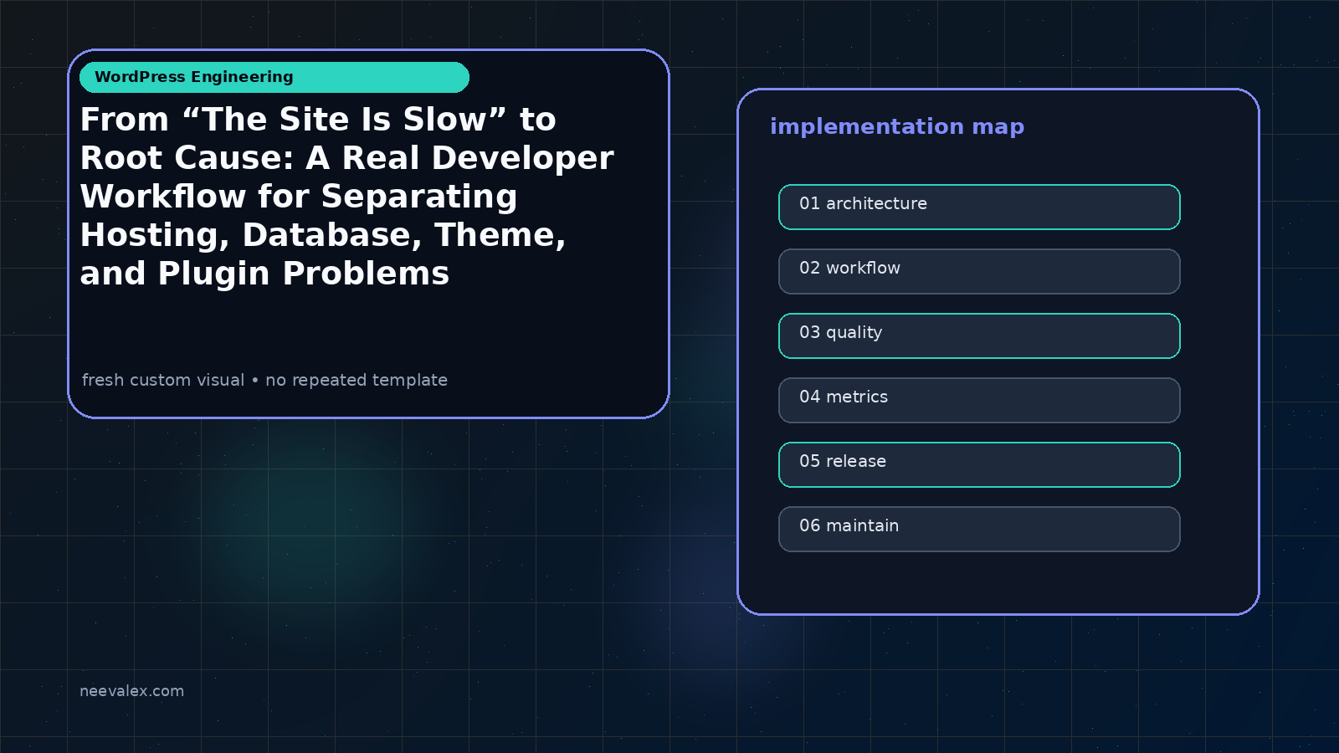Select the '01 architecture' map item
The width and height of the screenshot is (1339, 753).
point(979,207)
